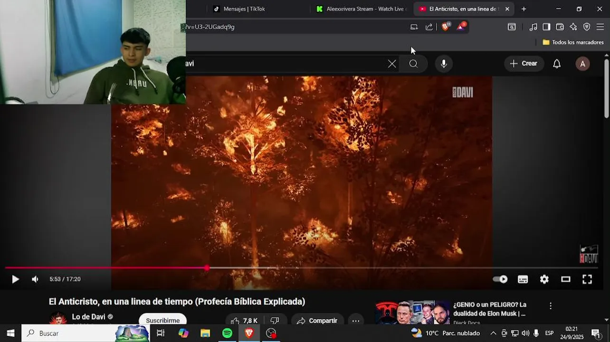610x342 pixels.
Task: Dislike the video
Action: [275, 321]
